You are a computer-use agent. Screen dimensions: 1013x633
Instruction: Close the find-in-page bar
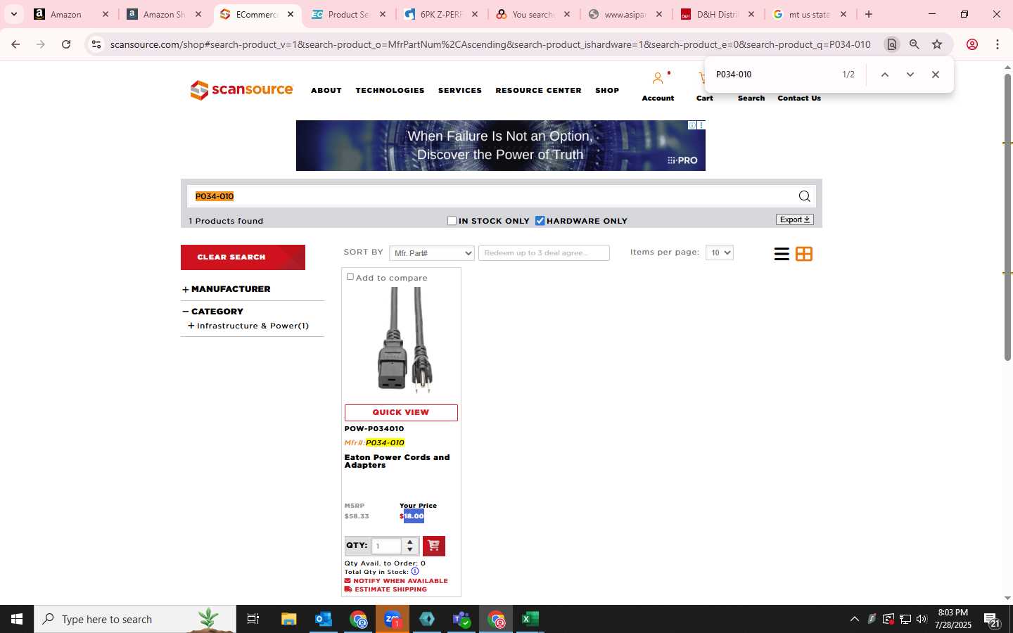coord(935,75)
